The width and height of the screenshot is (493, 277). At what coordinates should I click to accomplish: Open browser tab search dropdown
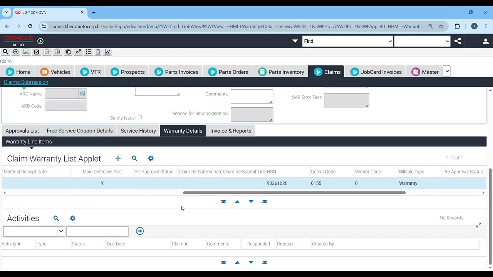[x=7, y=12]
